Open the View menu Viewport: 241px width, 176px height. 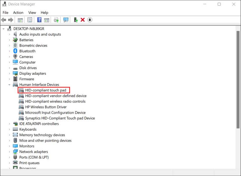32,13
